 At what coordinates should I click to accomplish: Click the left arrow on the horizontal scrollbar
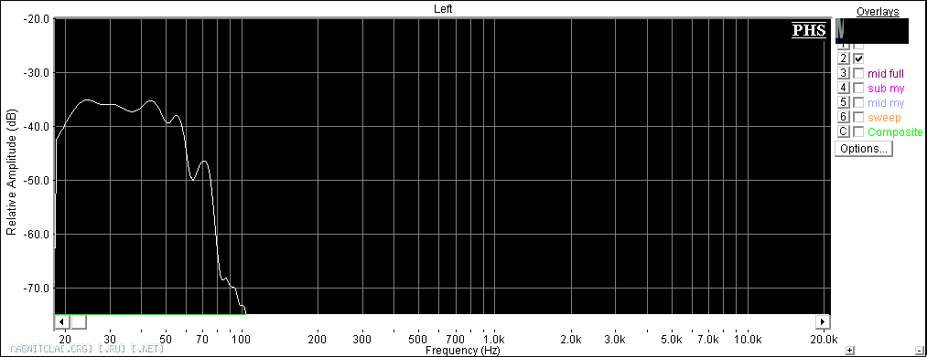[x=62, y=321]
